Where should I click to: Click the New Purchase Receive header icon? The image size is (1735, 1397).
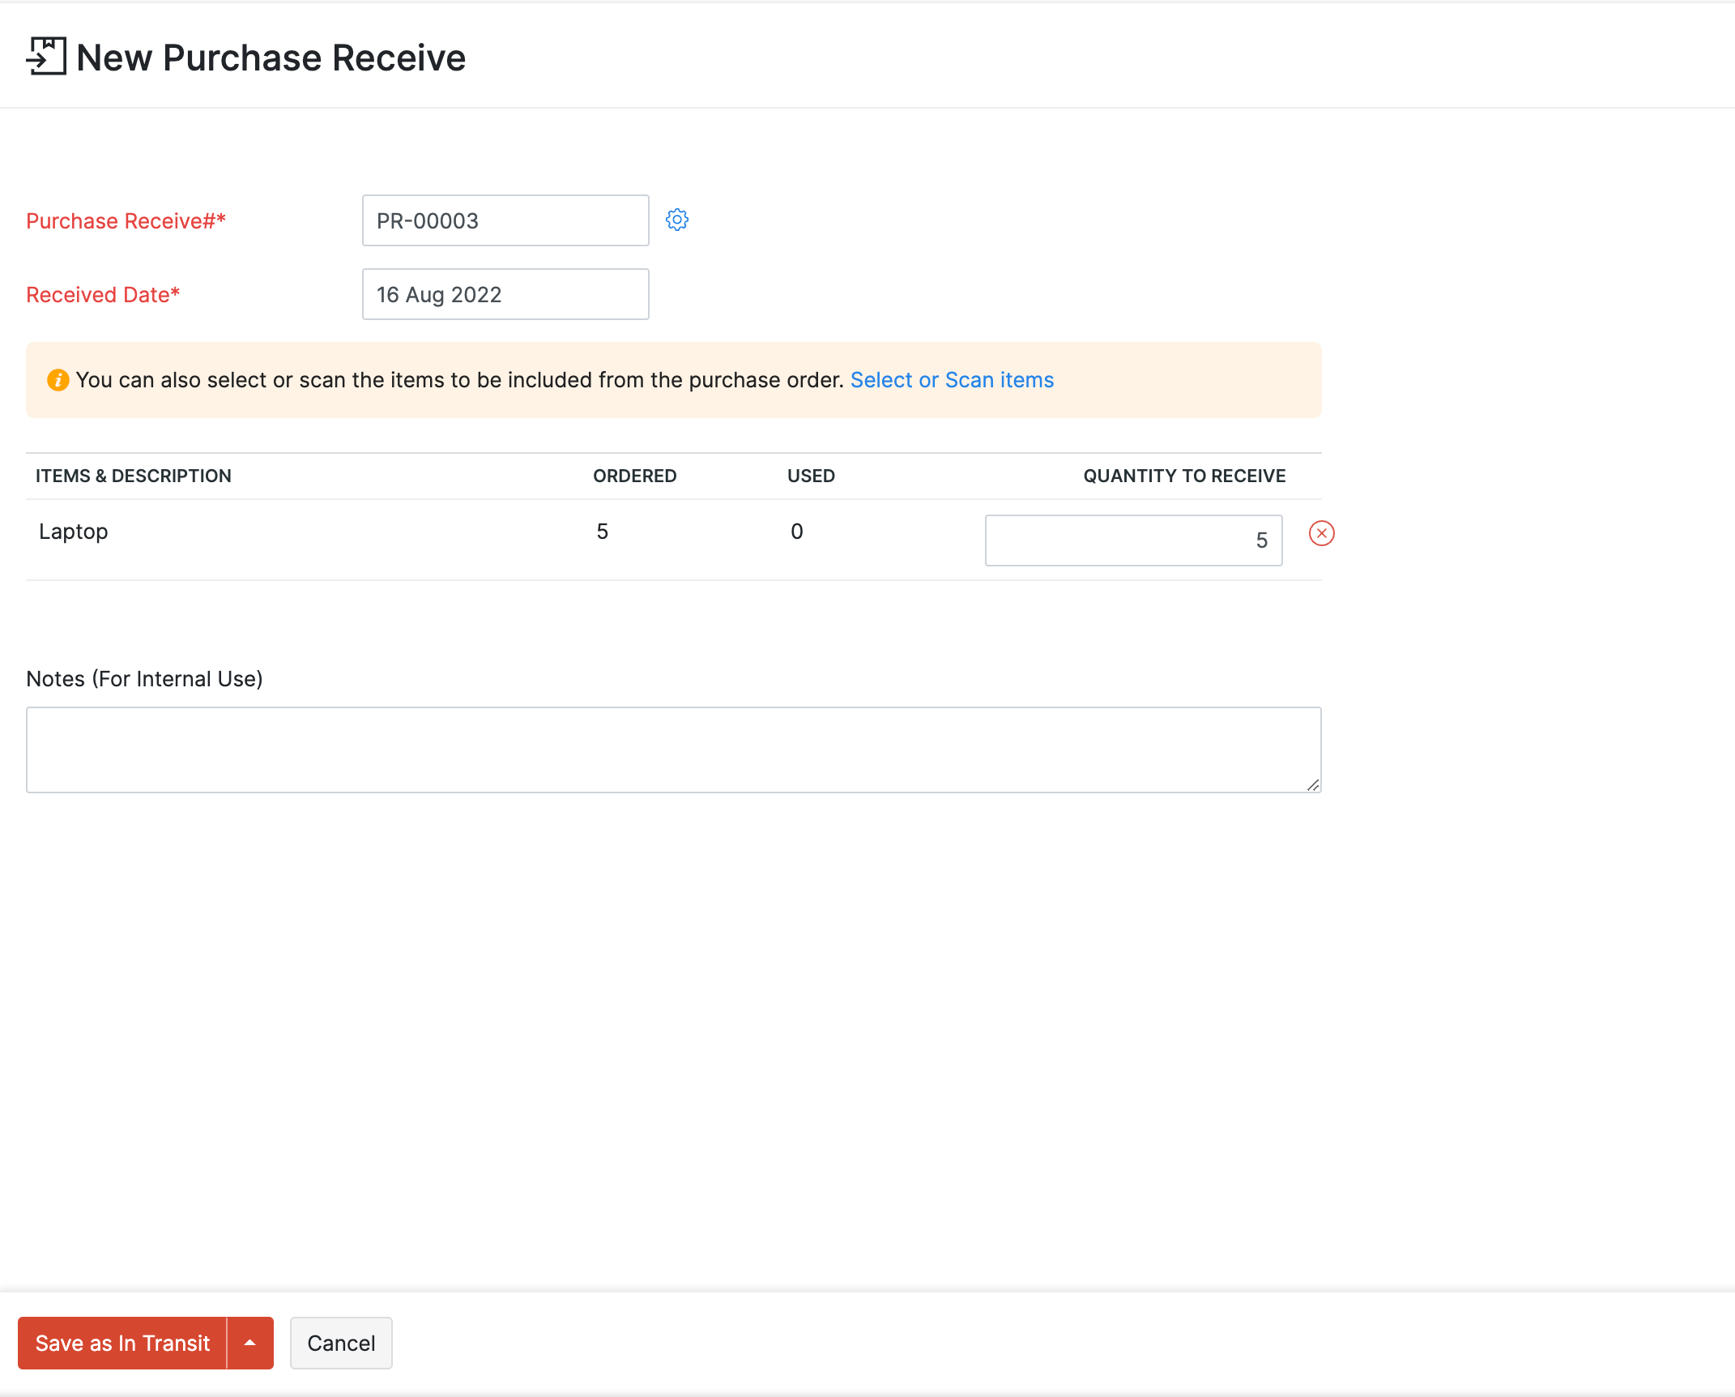click(46, 57)
